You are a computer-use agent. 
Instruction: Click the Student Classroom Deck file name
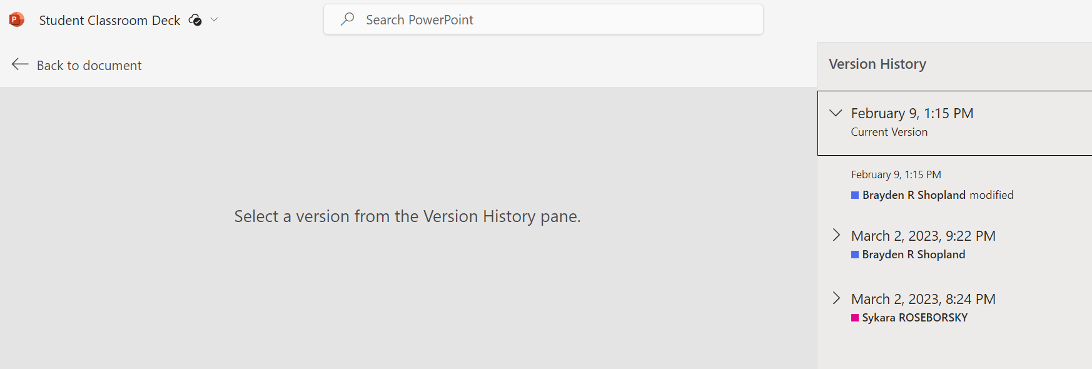click(109, 21)
